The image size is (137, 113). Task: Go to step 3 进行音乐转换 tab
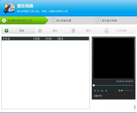[x=115, y=21]
